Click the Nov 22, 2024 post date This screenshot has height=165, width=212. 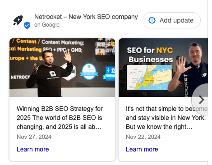(143, 137)
